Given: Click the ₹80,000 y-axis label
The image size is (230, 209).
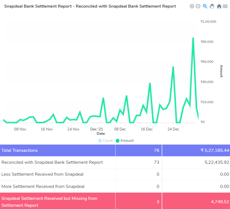Looking at the screenshot, I should [x=207, y=42].
